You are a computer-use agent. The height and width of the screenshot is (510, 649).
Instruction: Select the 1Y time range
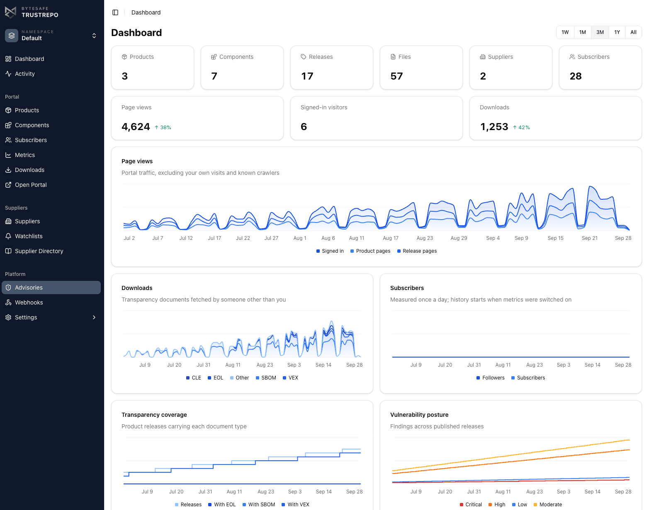[x=617, y=32]
